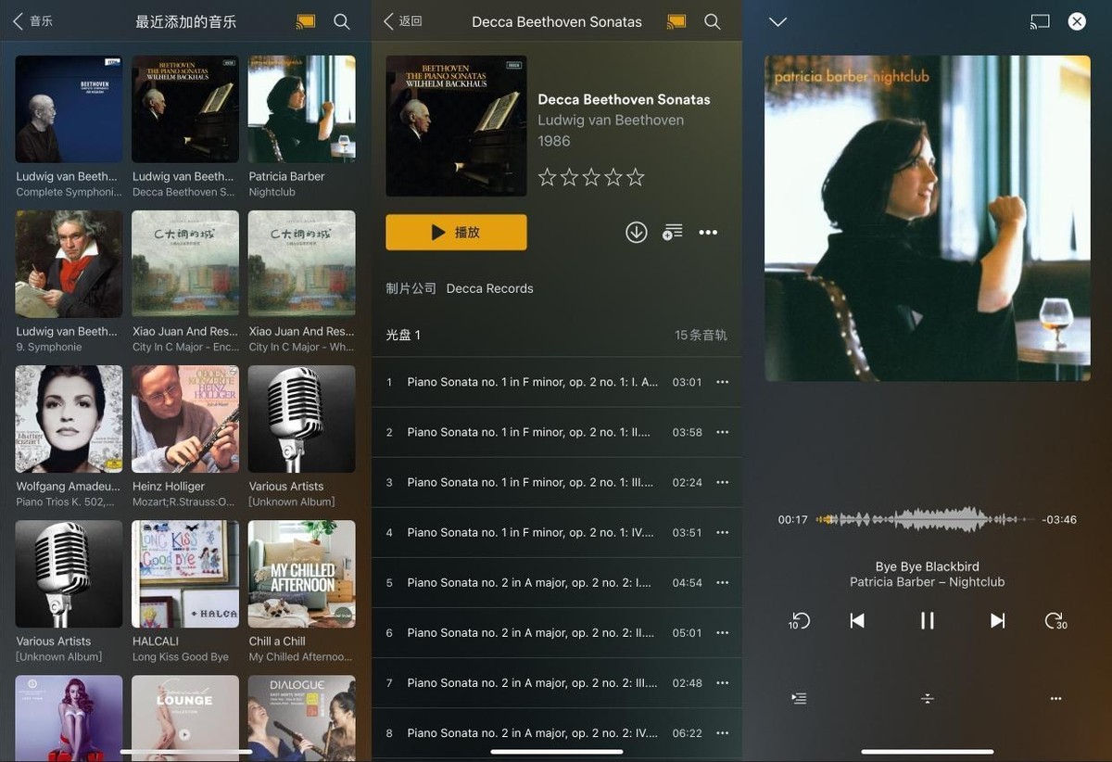Add album to play queue icon
This screenshot has width=1112, height=762.
673,233
